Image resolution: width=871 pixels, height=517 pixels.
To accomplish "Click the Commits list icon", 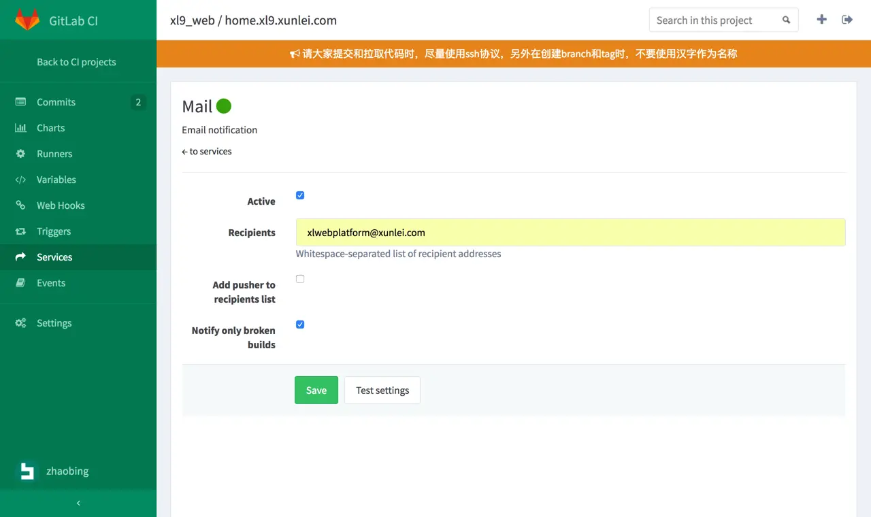I will [x=20, y=102].
